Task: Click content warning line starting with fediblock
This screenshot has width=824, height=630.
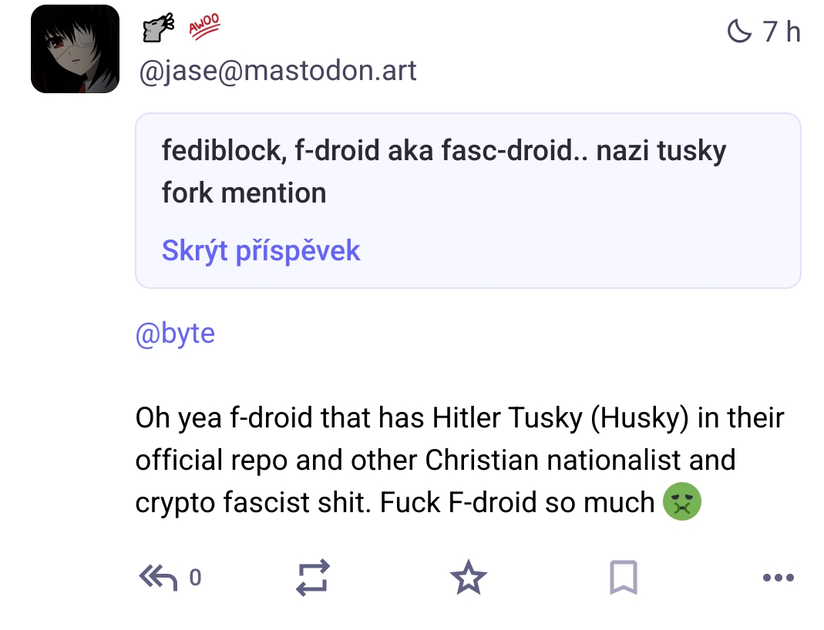Action: click(x=444, y=151)
